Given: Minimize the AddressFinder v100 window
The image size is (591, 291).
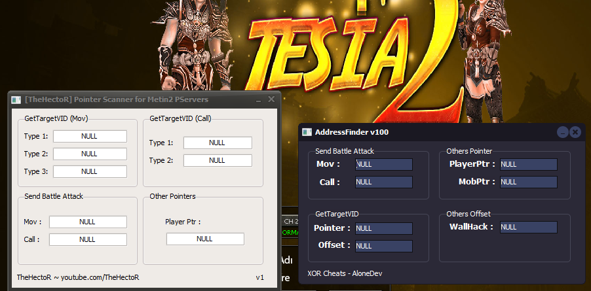Looking at the screenshot, I should point(563,132).
